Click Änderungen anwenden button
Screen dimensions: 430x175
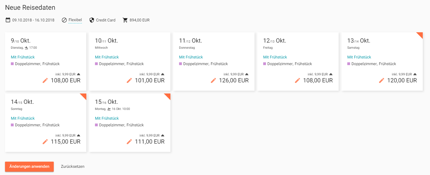[x=29, y=167]
